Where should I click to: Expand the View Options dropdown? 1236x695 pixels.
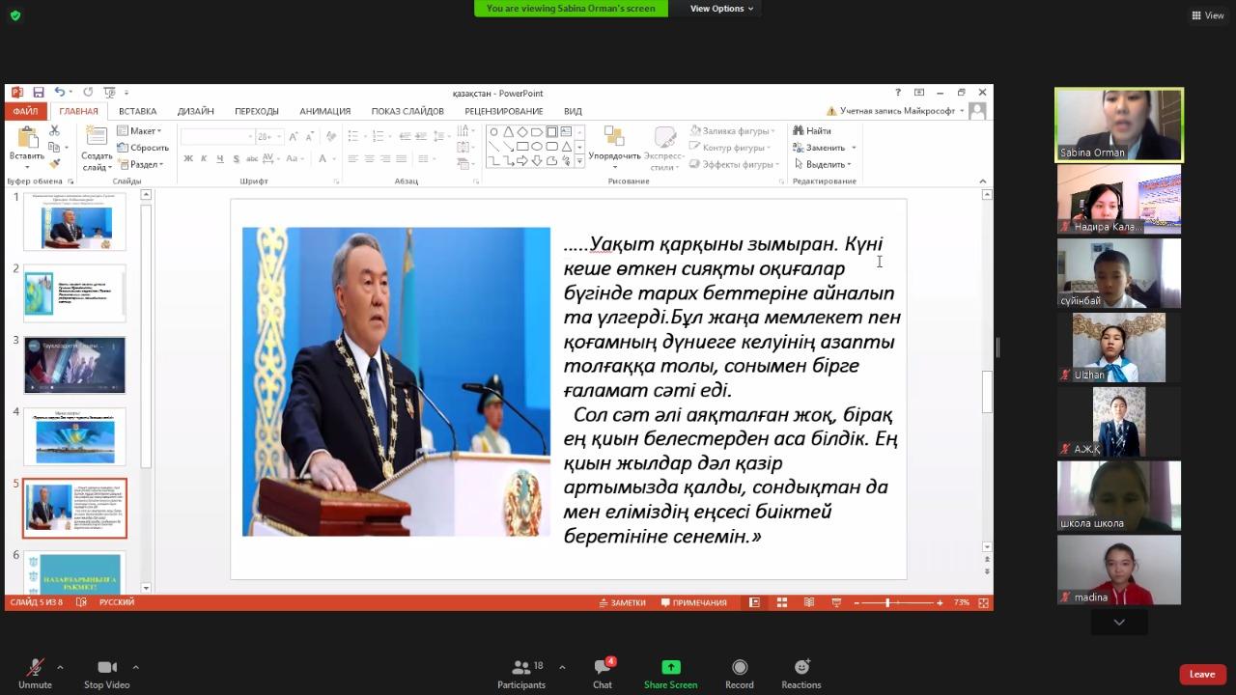(721, 9)
